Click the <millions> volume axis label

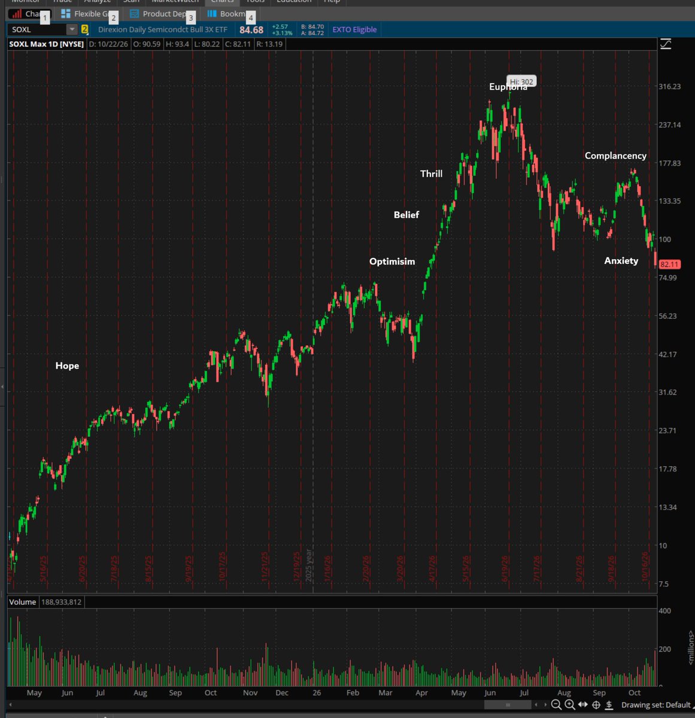[x=691, y=647]
